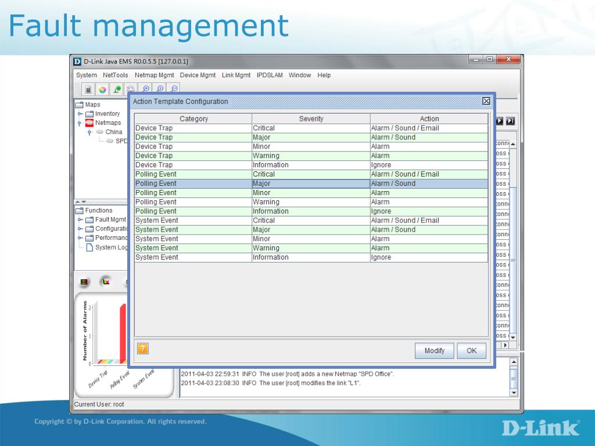Viewport: 595px width, 446px height.
Task: Click the Performance folder icon
Action: (89, 238)
